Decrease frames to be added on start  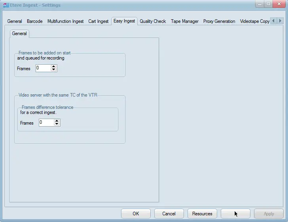pyautogui.click(x=54, y=70)
